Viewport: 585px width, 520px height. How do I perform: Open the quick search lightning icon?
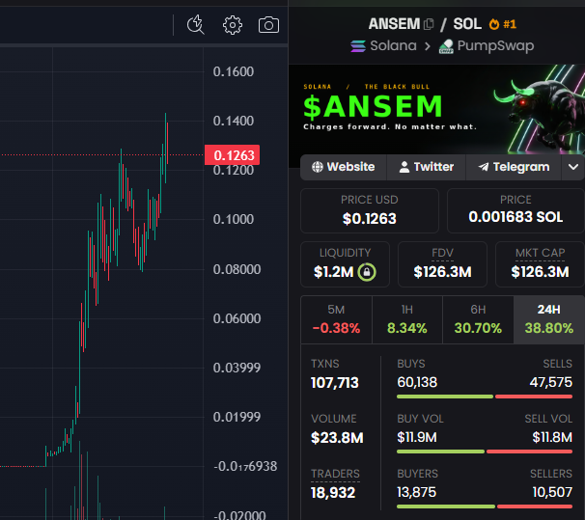196,25
